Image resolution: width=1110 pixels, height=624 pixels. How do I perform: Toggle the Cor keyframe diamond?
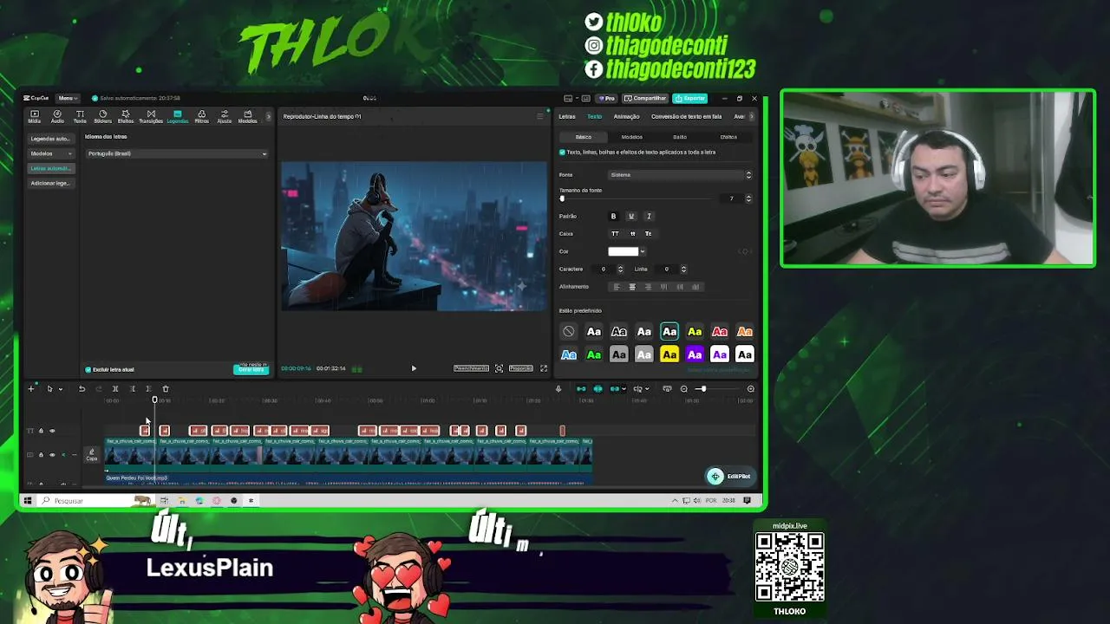(745, 252)
